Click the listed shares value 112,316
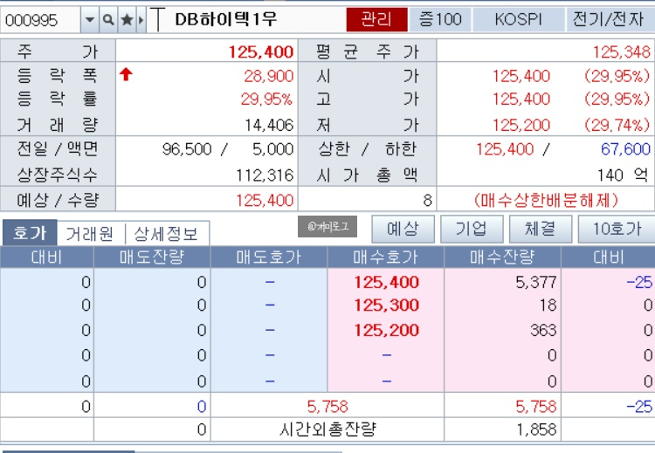The width and height of the screenshot is (655, 453). (x=265, y=175)
